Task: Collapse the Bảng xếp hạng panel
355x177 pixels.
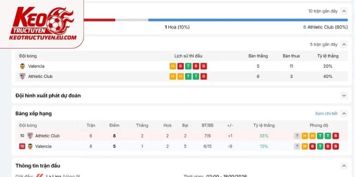Action: point(344,114)
